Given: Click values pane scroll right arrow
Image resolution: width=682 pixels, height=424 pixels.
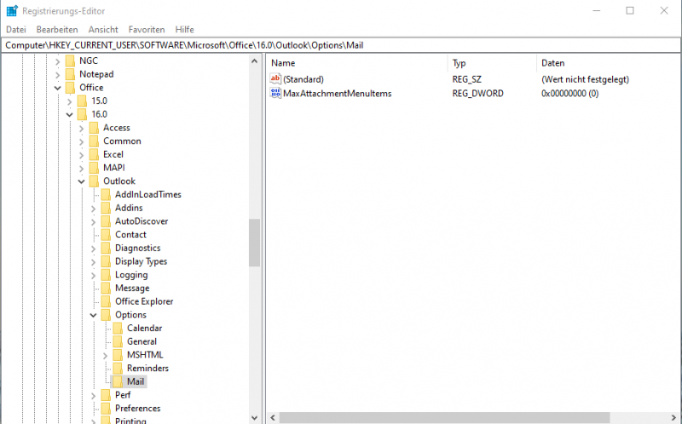Looking at the screenshot, I should click(x=674, y=418).
